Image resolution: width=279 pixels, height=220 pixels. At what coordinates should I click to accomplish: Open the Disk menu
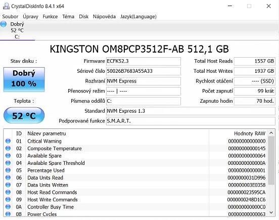coord(83,17)
